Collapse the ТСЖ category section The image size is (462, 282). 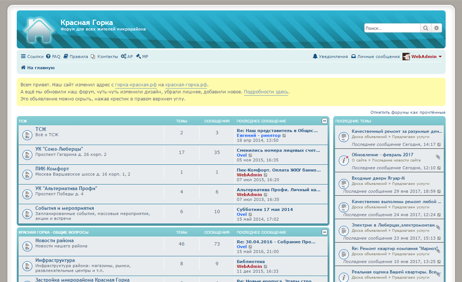pos(325,121)
